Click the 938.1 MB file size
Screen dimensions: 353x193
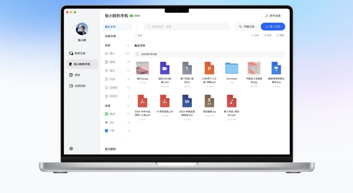pos(165,86)
